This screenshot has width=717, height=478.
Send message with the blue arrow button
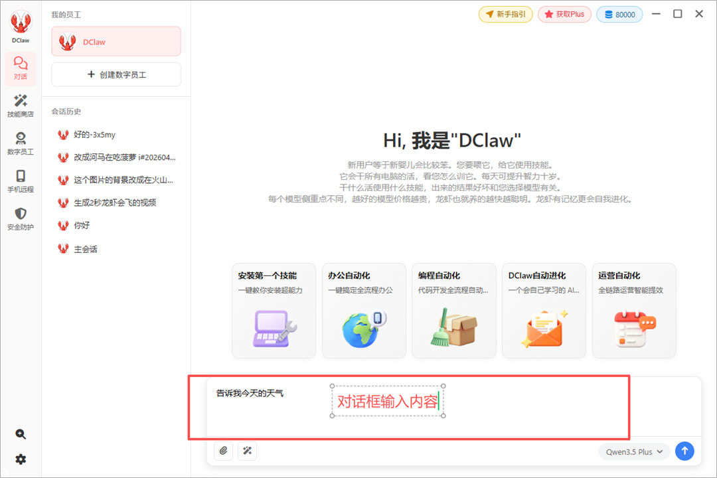pos(684,451)
